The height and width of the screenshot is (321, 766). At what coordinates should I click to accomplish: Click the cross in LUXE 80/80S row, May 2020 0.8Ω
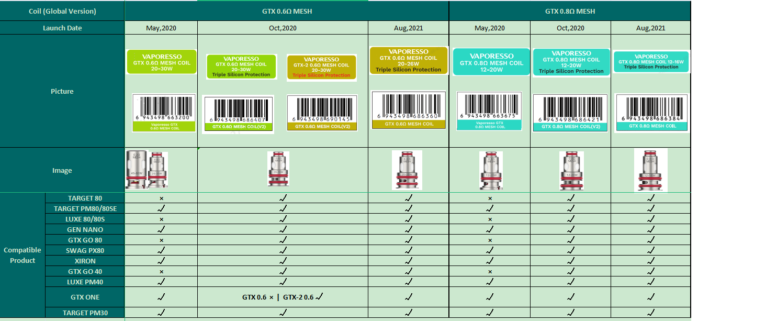(490, 219)
